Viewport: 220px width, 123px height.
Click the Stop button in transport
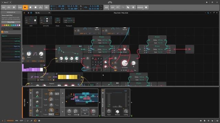pos(31,8)
